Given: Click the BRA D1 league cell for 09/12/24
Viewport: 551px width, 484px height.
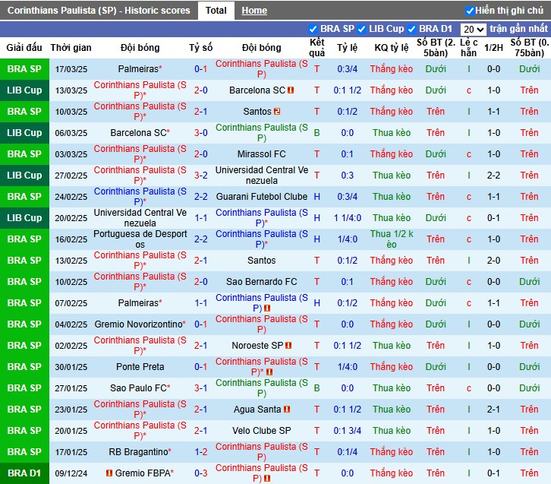Looking at the screenshot, I should (24, 473).
